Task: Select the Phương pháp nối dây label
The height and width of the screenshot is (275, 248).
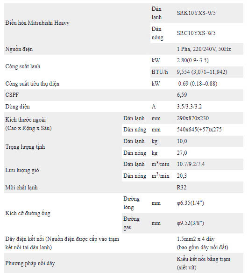Action: click(30, 263)
